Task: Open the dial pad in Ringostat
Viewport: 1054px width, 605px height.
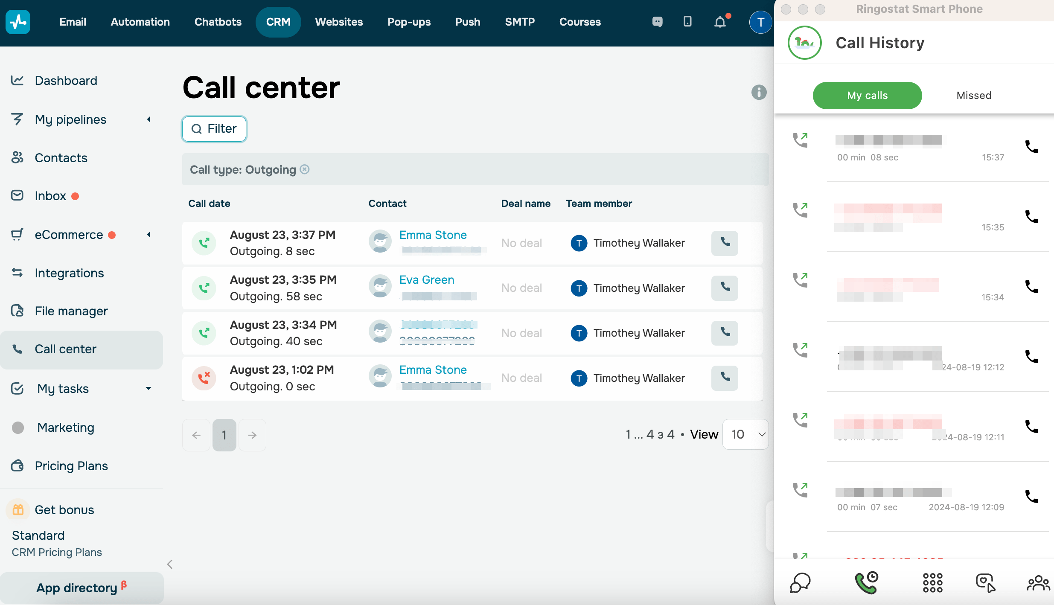Action: pyautogui.click(x=932, y=583)
